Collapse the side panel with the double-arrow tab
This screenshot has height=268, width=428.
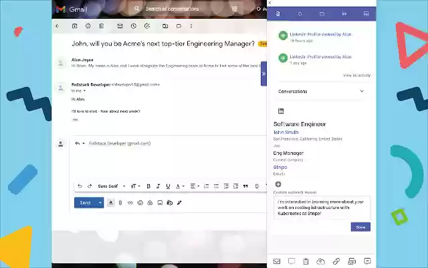263,74
